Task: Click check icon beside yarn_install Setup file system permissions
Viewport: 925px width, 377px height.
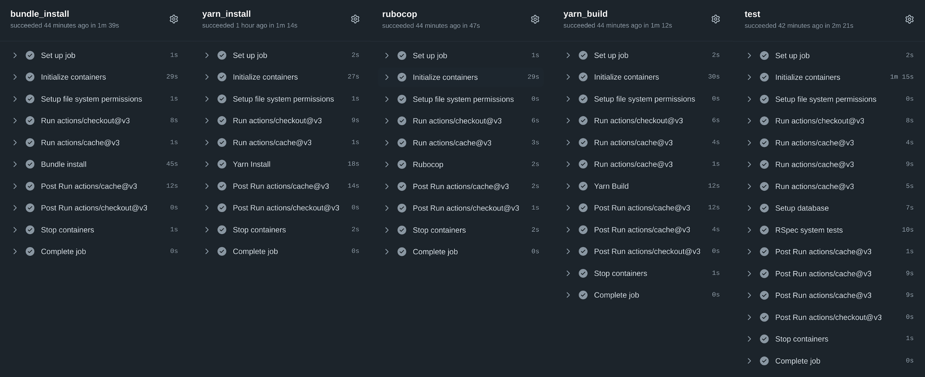Action: 222,99
